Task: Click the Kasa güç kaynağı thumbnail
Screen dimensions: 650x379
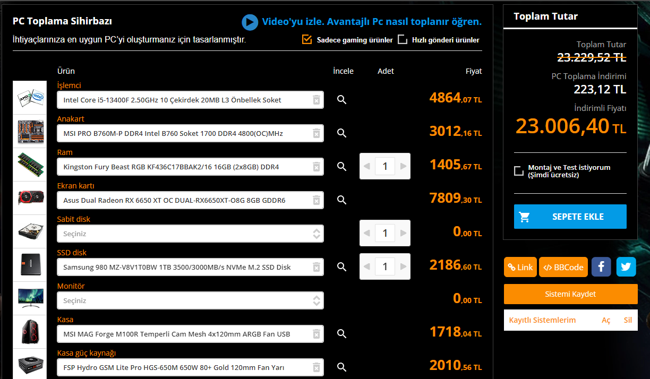Action: pyautogui.click(x=30, y=364)
